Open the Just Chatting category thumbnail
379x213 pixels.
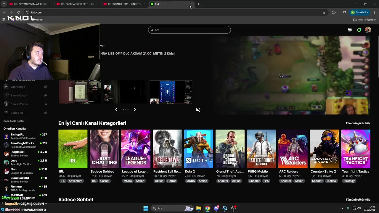click(104, 149)
